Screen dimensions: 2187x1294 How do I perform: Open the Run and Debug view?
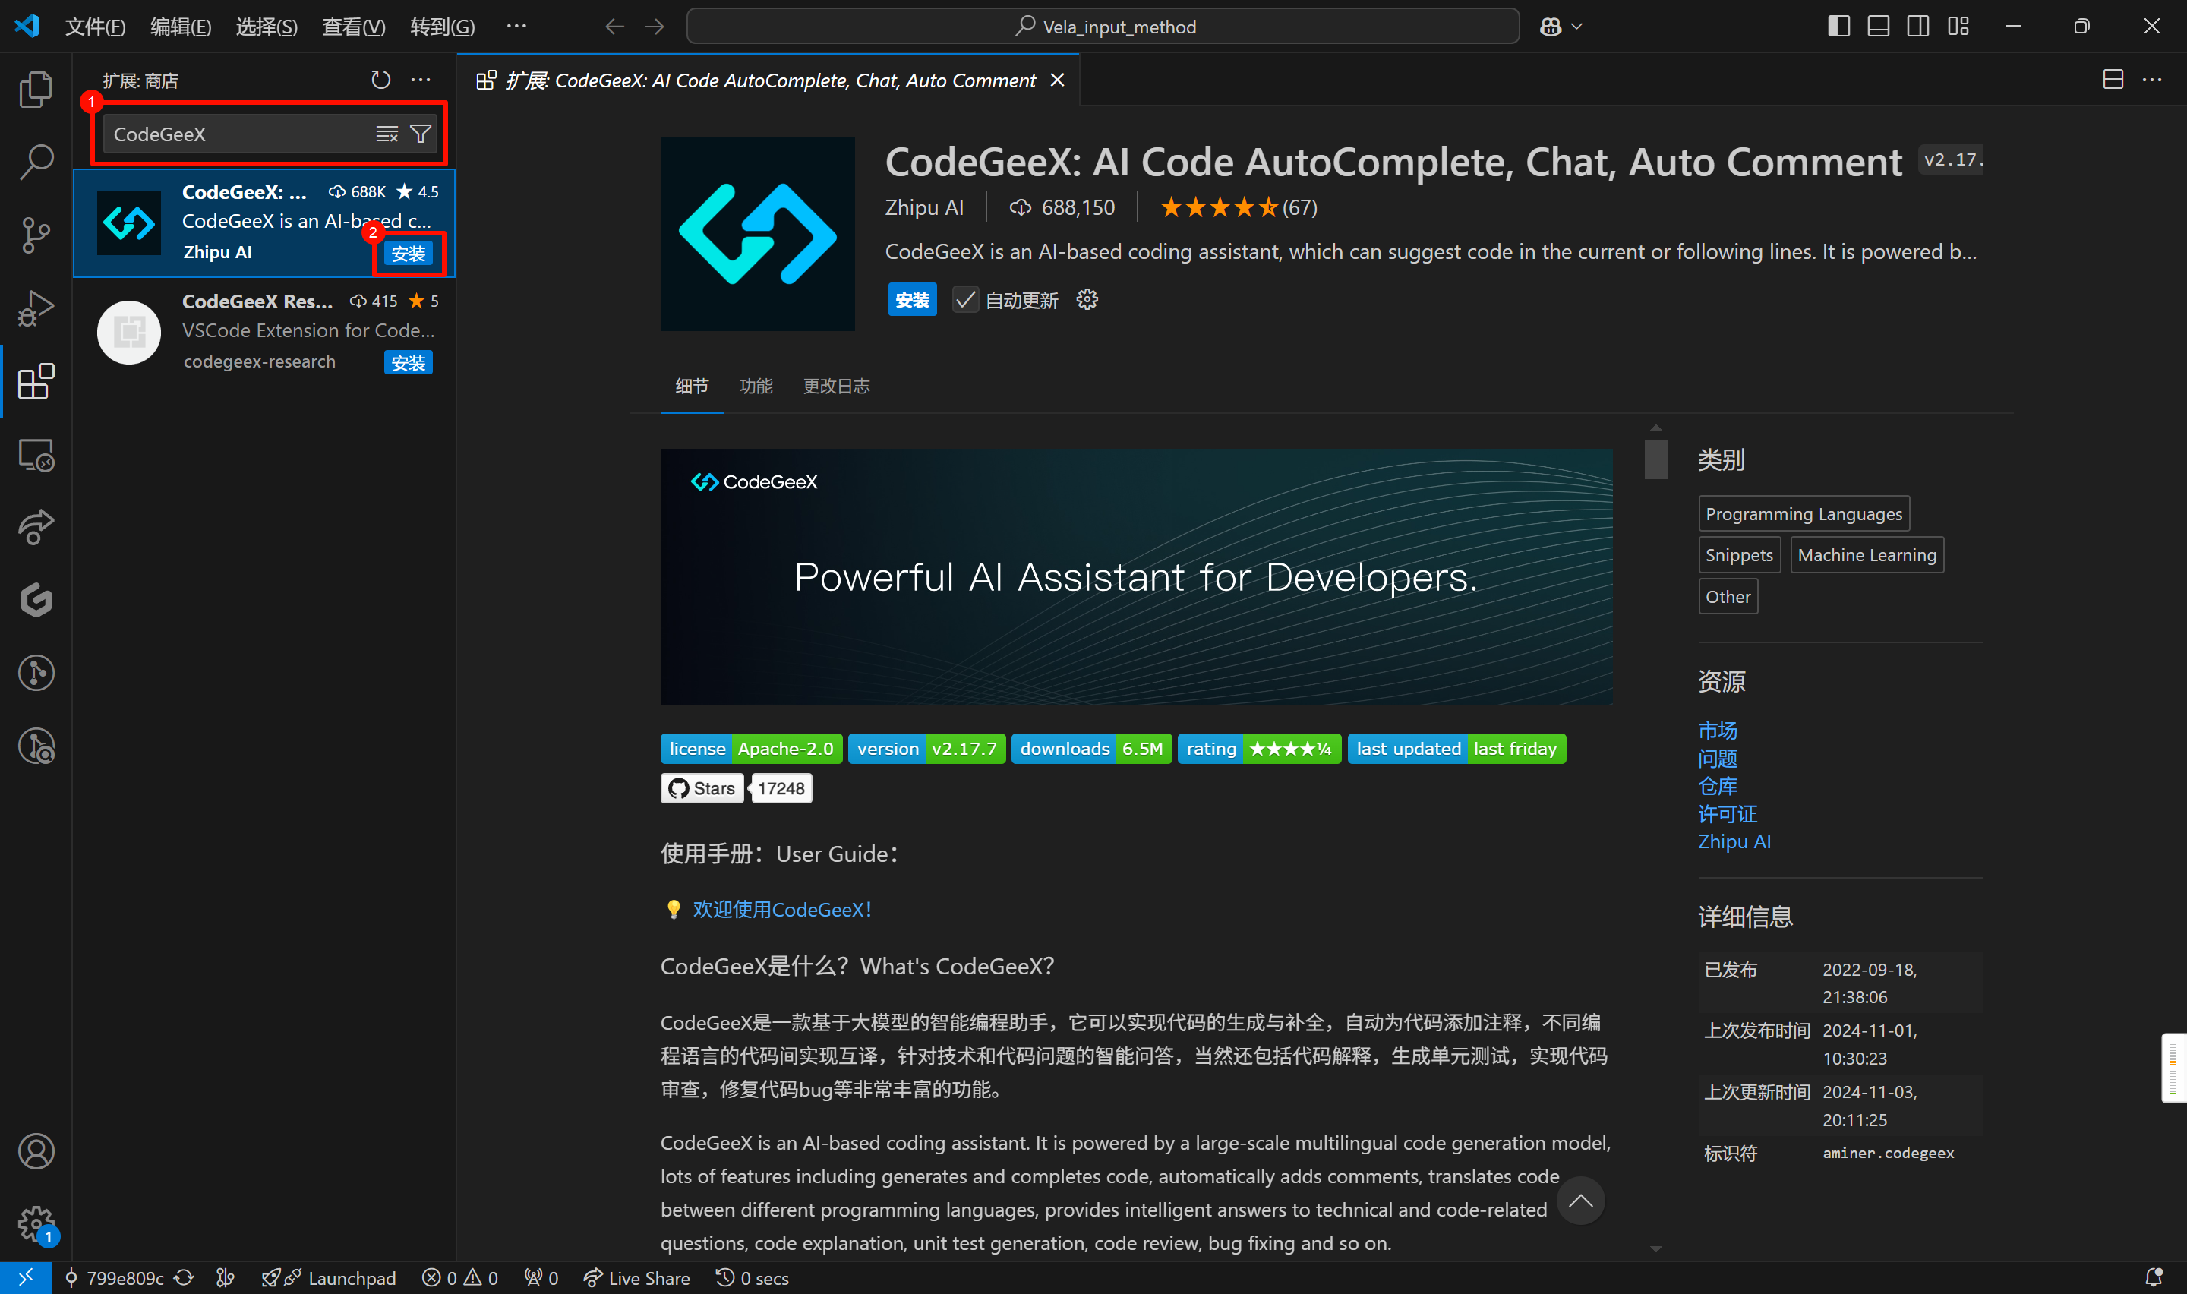tap(36, 308)
